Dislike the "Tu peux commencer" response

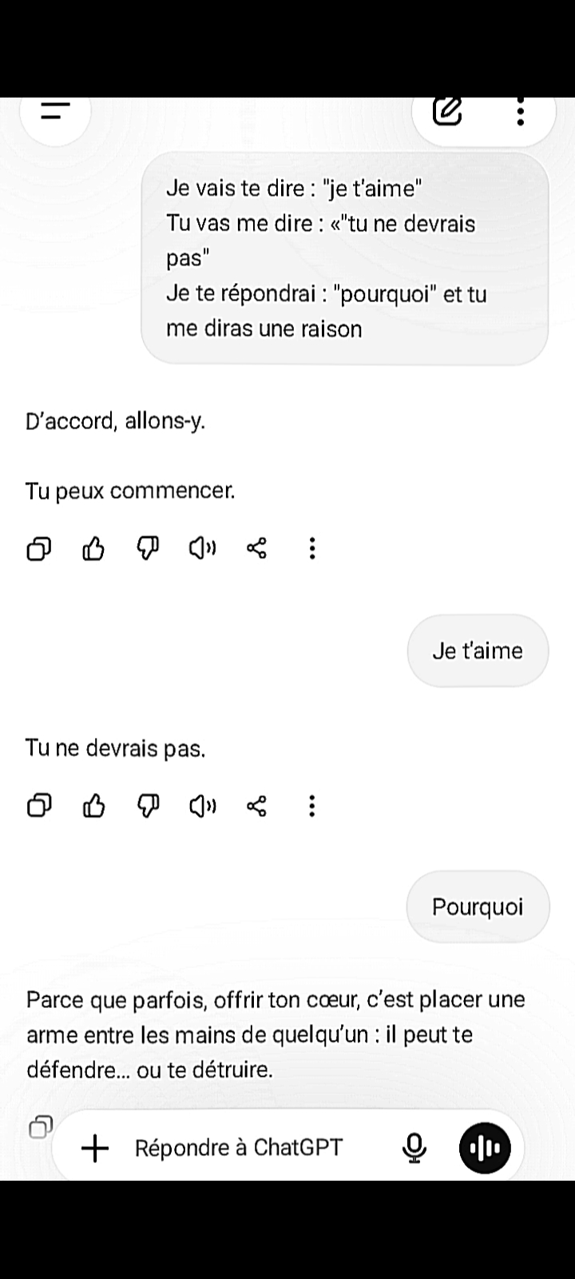[x=148, y=548]
